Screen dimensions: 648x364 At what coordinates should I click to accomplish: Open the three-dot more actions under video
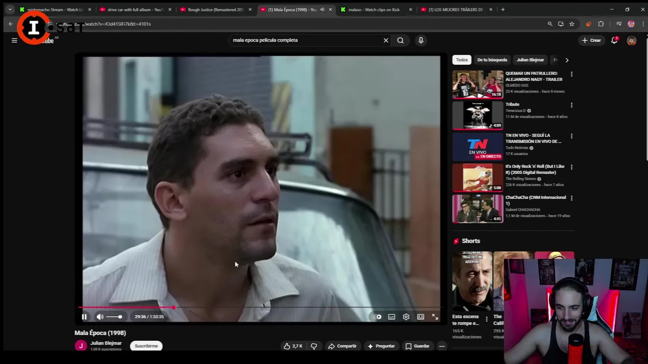[442, 346]
